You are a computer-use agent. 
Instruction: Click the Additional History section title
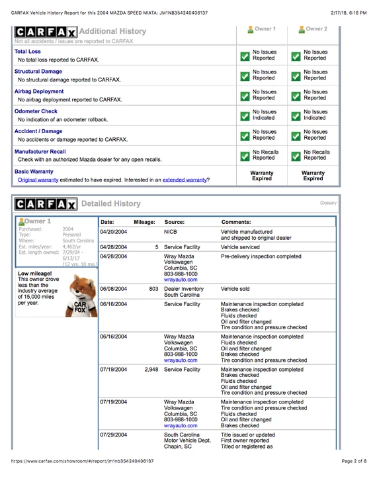point(112,31)
